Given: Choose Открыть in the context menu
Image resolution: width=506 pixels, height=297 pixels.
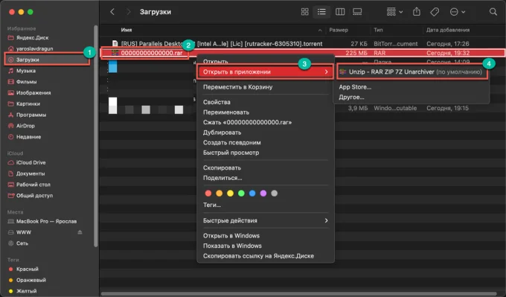Looking at the screenshot, I should 216,61.
